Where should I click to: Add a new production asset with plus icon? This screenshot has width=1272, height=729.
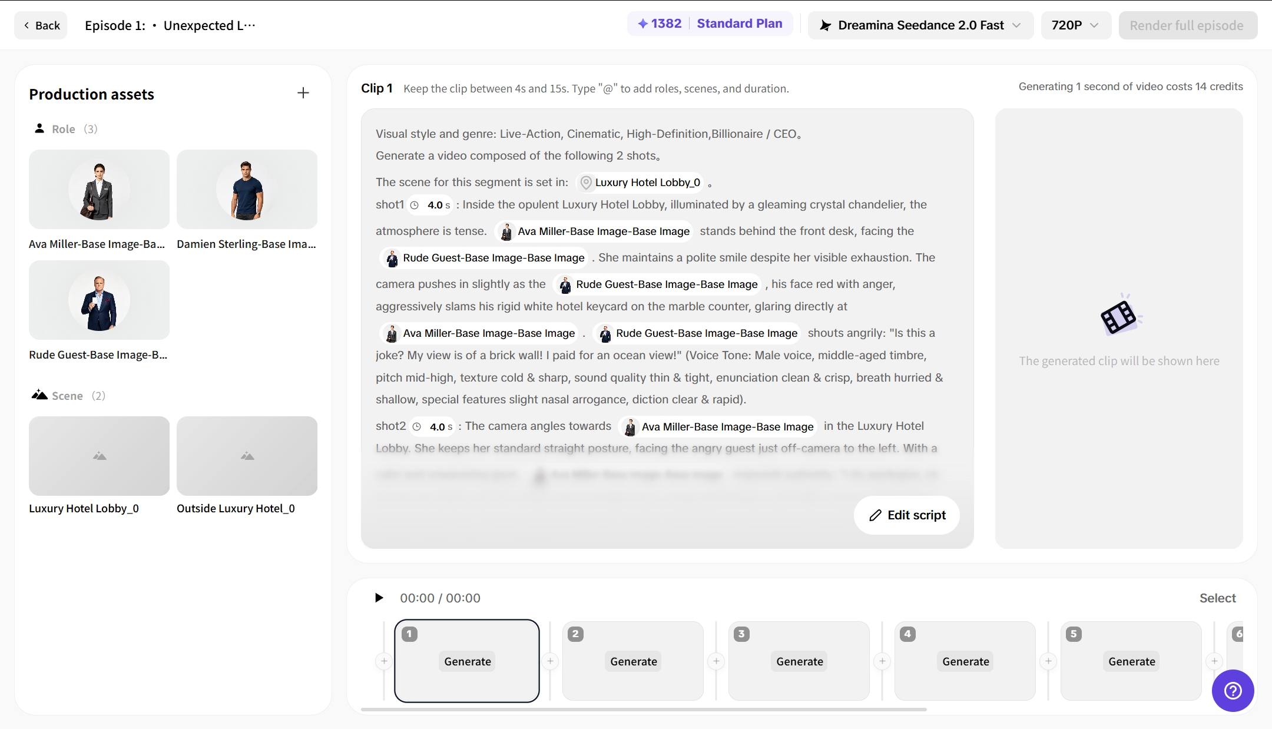pos(303,93)
